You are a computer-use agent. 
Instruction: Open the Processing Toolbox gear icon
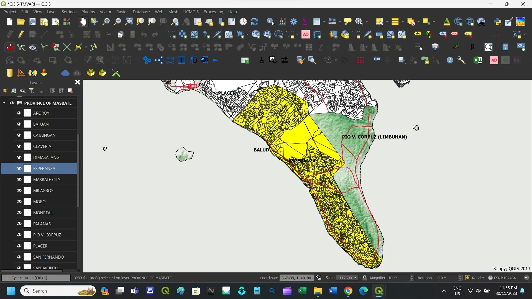point(294,22)
